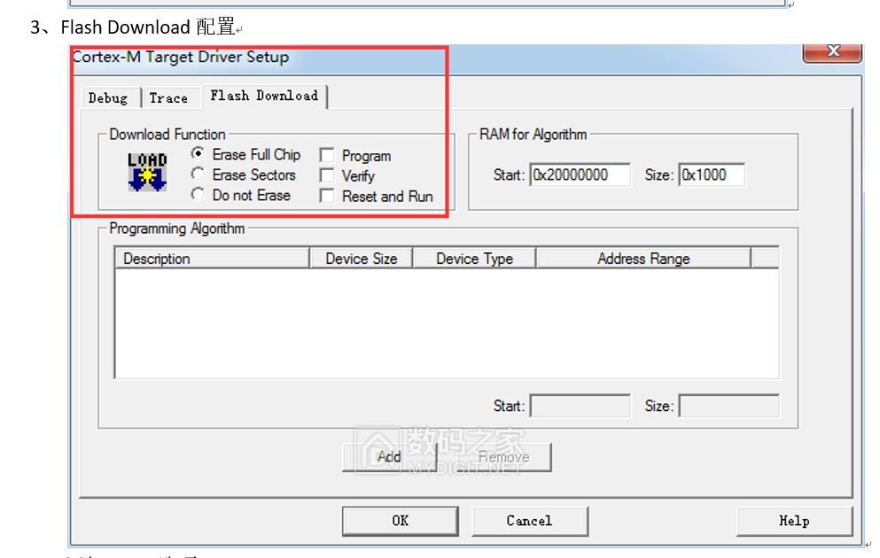Click the RAM for Algorithm Start field
This screenshot has height=558, width=880.
(580, 175)
